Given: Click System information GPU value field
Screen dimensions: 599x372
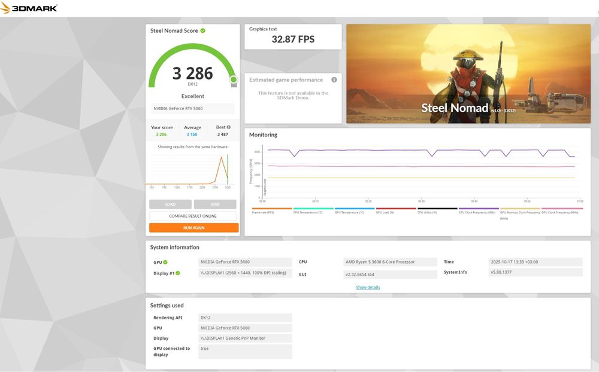Looking at the screenshot, I should click(245, 262).
